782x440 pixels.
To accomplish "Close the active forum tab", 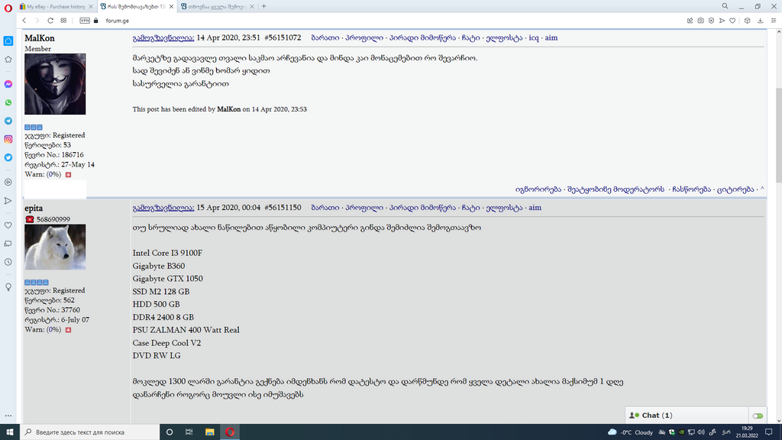I will click(x=172, y=6).
